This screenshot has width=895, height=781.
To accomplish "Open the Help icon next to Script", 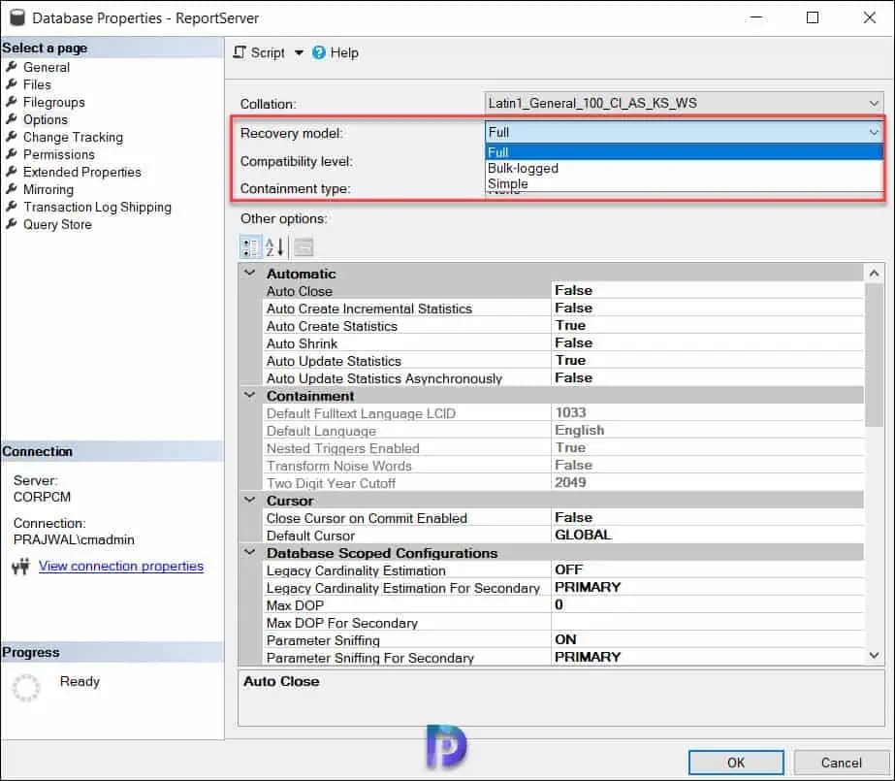I will point(320,52).
